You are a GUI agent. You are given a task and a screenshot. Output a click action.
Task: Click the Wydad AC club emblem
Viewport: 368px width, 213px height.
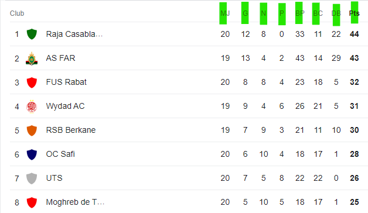coord(32,106)
